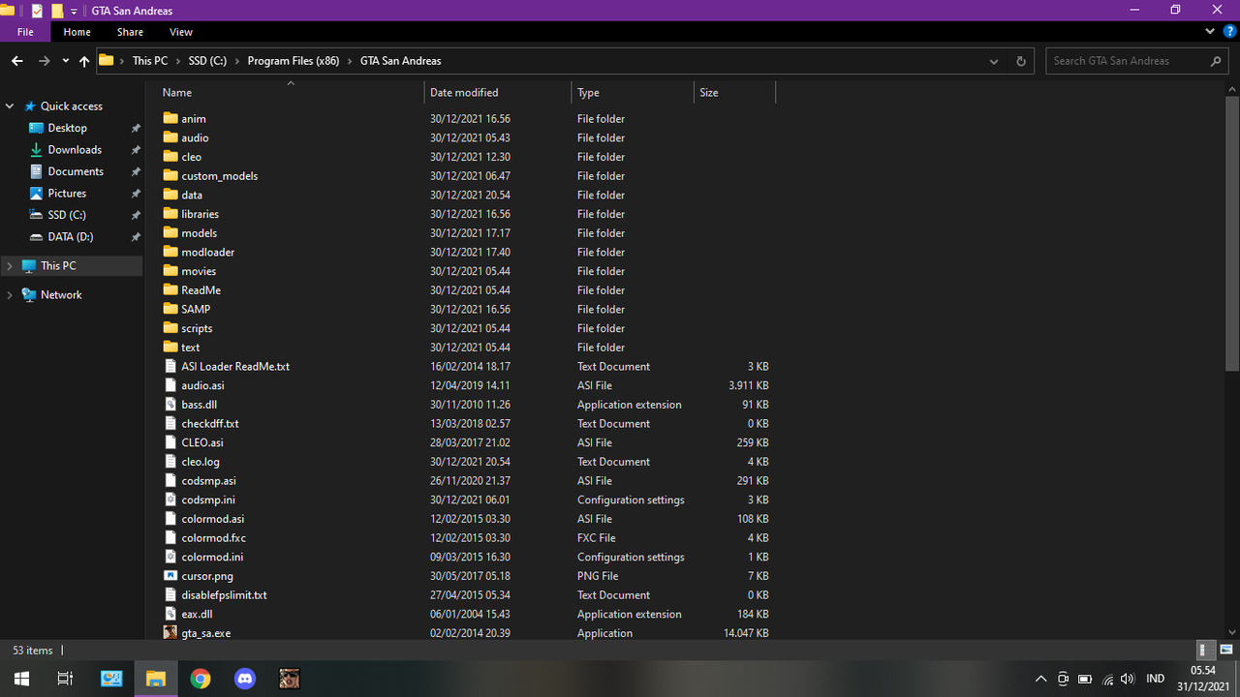1240x697 pixels.
Task: Unpin Downloads using its pin icon
Action: pyautogui.click(x=136, y=150)
